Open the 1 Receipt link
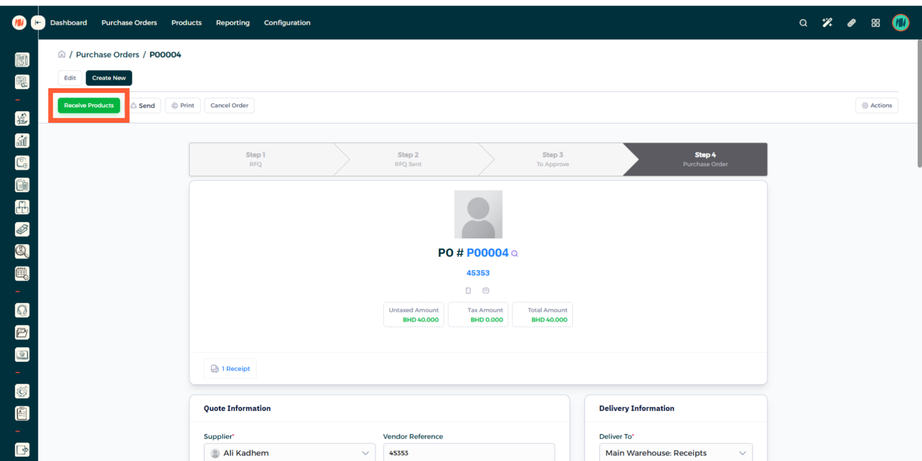The height and width of the screenshot is (461, 922). 231,369
